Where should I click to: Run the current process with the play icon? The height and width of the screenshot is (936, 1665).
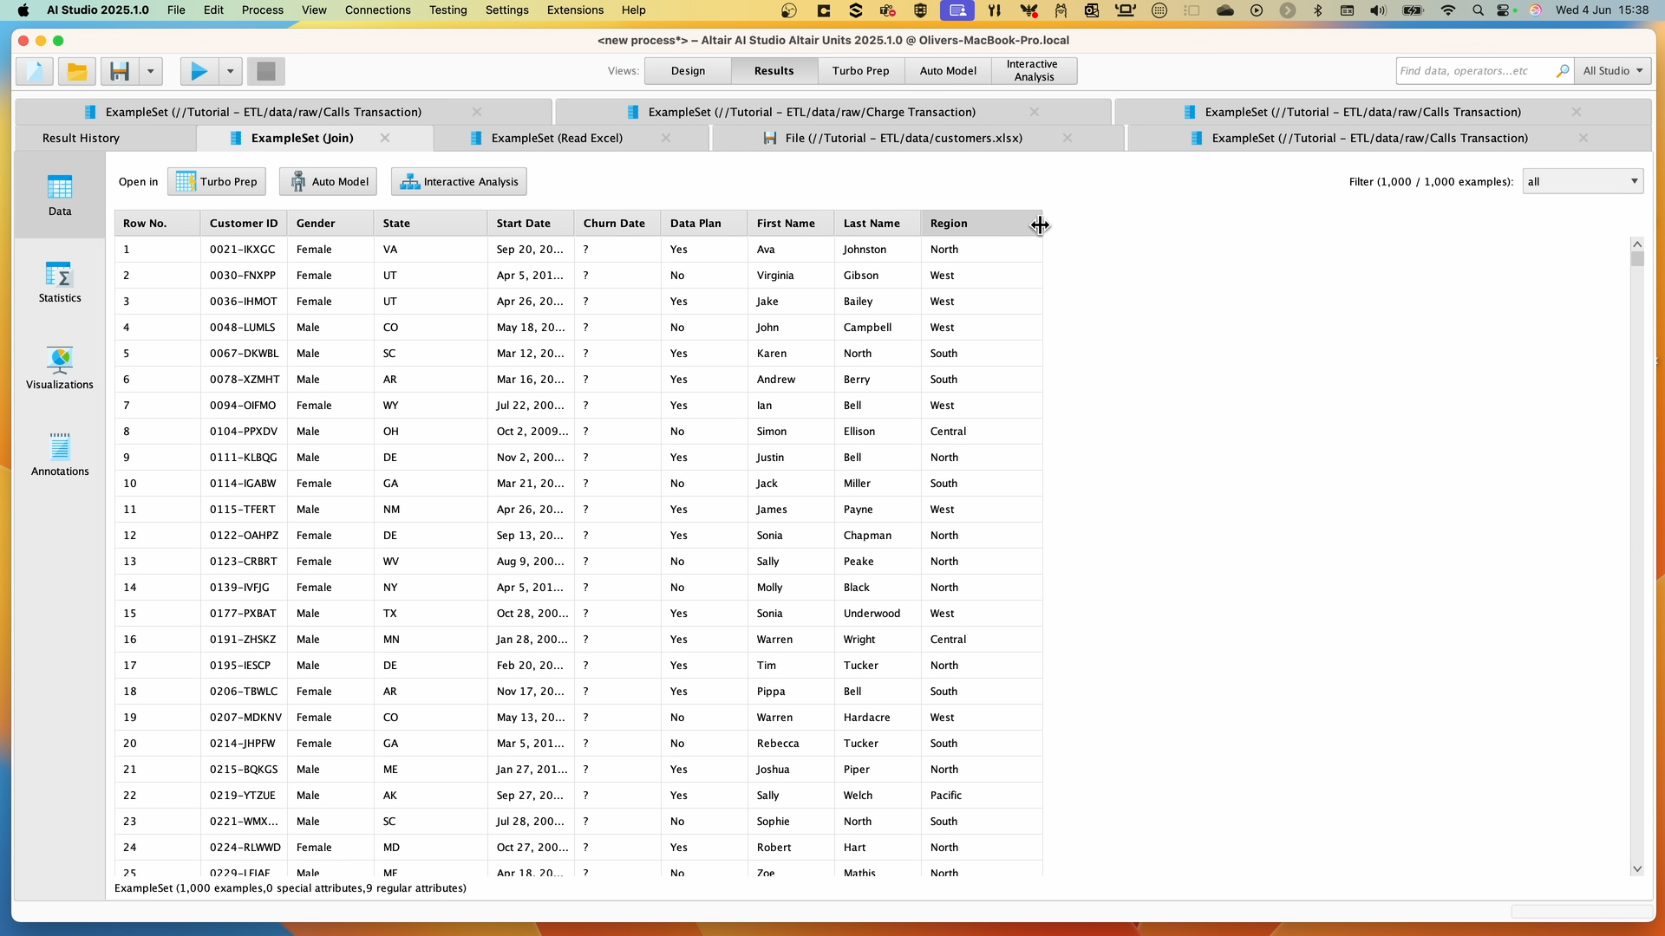click(x=198, y=71)
